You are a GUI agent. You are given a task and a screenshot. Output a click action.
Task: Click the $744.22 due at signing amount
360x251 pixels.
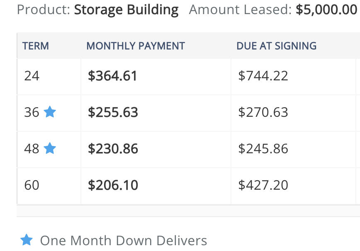pos(263,76)
